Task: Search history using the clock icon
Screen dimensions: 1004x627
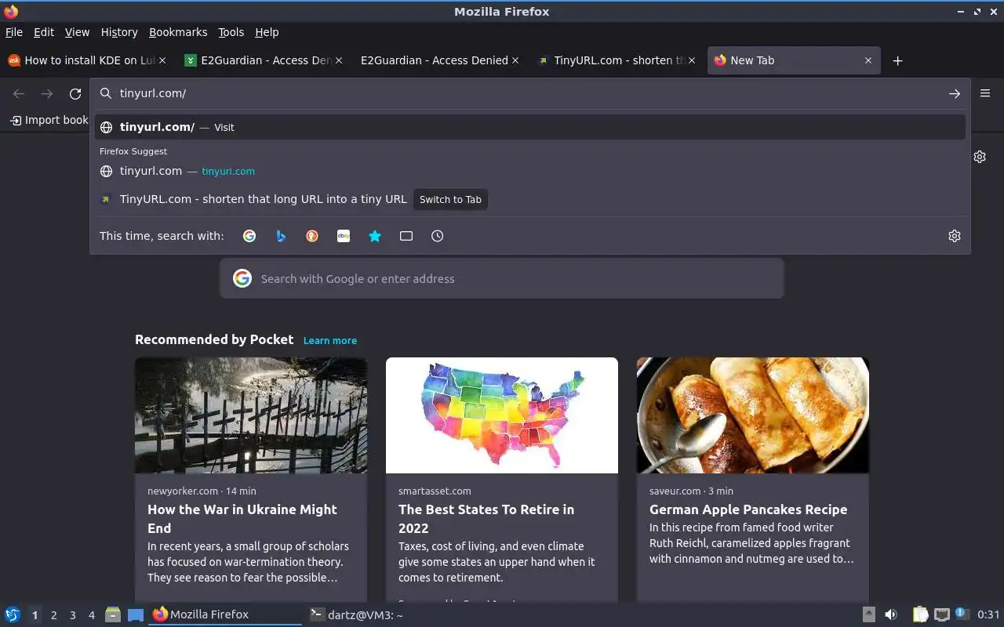Action: coord(438,236)
